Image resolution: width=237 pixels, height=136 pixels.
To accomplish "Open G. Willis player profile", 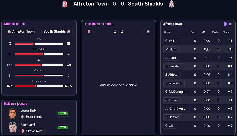I will tap(171, 41).
